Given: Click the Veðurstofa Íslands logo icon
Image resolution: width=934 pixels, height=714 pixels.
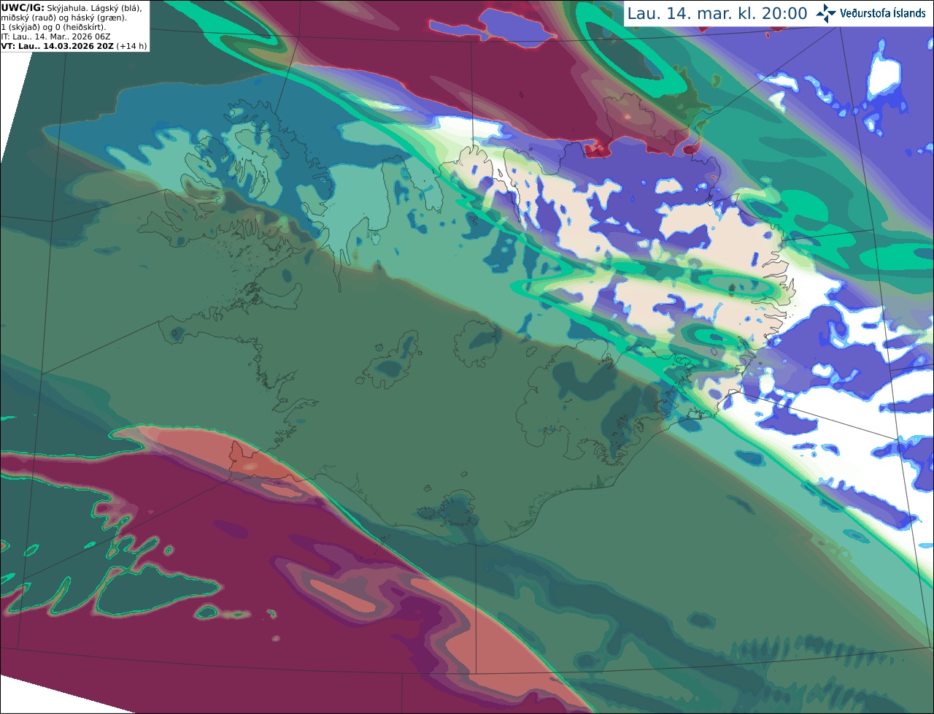Looking at the screenshot, I should tap(826, 13).
